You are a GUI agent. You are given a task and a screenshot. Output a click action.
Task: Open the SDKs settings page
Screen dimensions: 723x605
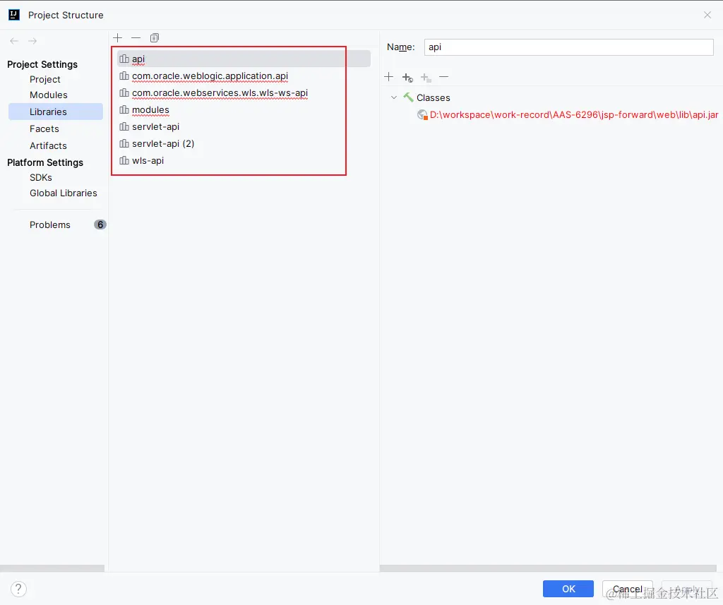click(41, 177)
